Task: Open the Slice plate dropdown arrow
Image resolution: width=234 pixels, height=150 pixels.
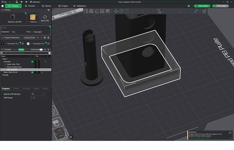Action: (x=195, y=6)
